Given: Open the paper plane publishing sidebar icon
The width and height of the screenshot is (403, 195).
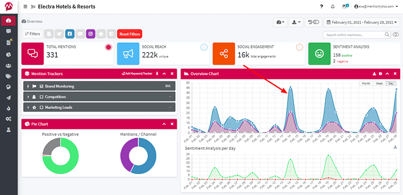Looking at the screenshot, I should click(x=9, y=98).
